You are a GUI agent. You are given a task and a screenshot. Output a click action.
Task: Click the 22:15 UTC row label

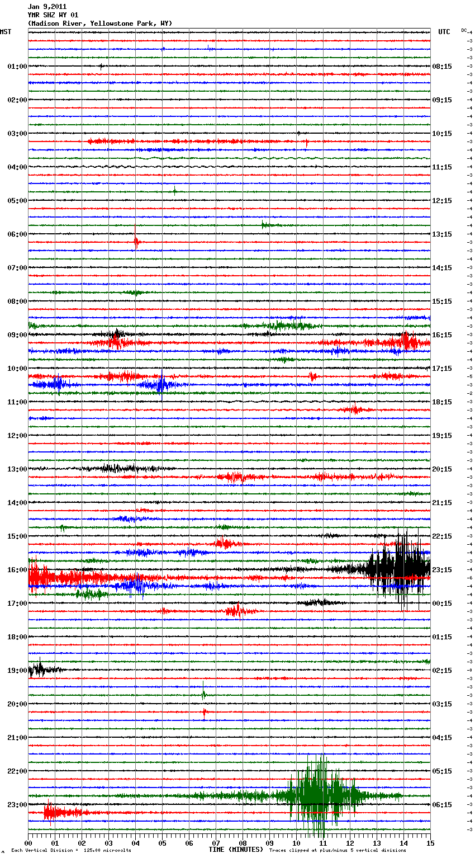[x=442, y=536]
